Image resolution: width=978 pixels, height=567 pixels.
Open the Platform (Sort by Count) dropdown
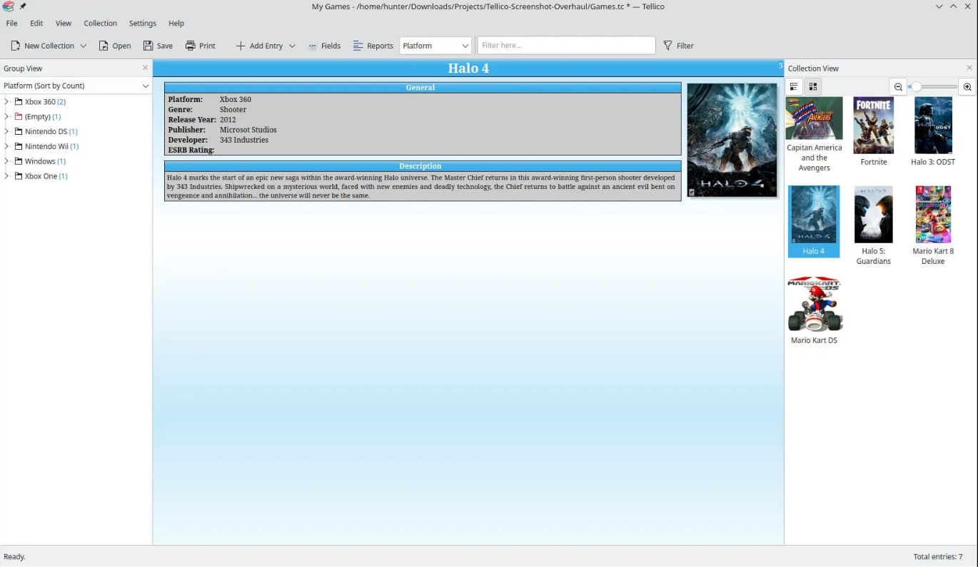[76, 86]
